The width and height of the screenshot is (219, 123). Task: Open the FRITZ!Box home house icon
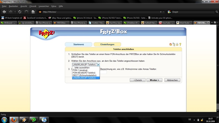[x=171, y=44]
